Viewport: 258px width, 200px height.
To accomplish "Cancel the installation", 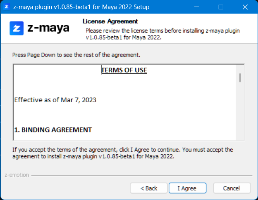I will [x=232, y=188].
